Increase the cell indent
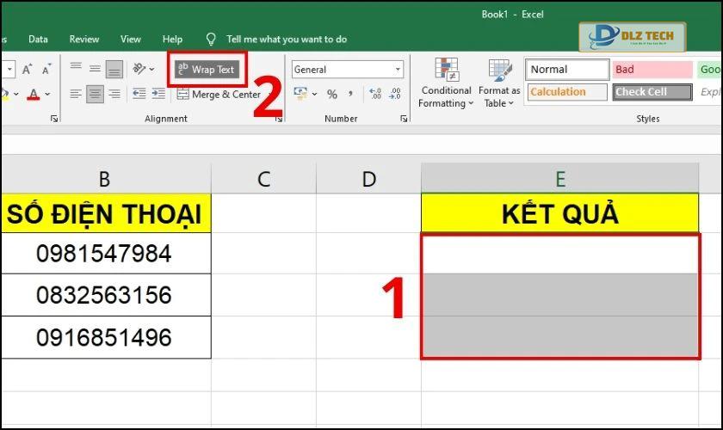This screenshot has height=430, width=723. tap(158, 94)
